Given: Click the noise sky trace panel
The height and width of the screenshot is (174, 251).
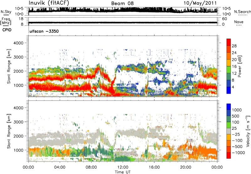Looking at the screenshot, I should 123,11.
